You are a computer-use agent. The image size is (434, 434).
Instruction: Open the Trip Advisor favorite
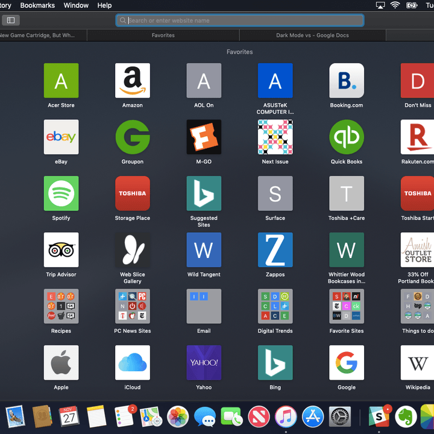(61, 250)
